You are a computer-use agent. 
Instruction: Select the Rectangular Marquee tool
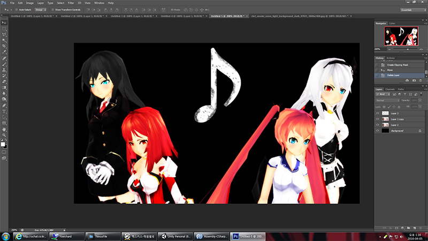click(x=4, y=29)
